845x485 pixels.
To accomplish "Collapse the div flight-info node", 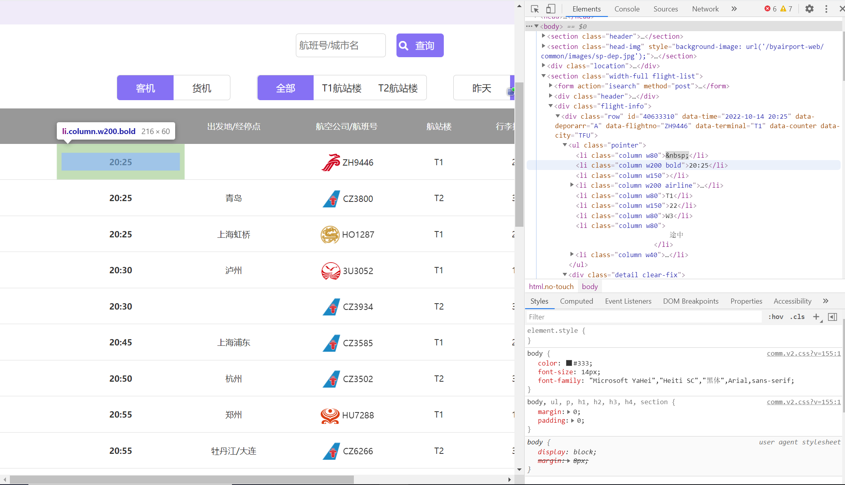I will coord(551,106).
